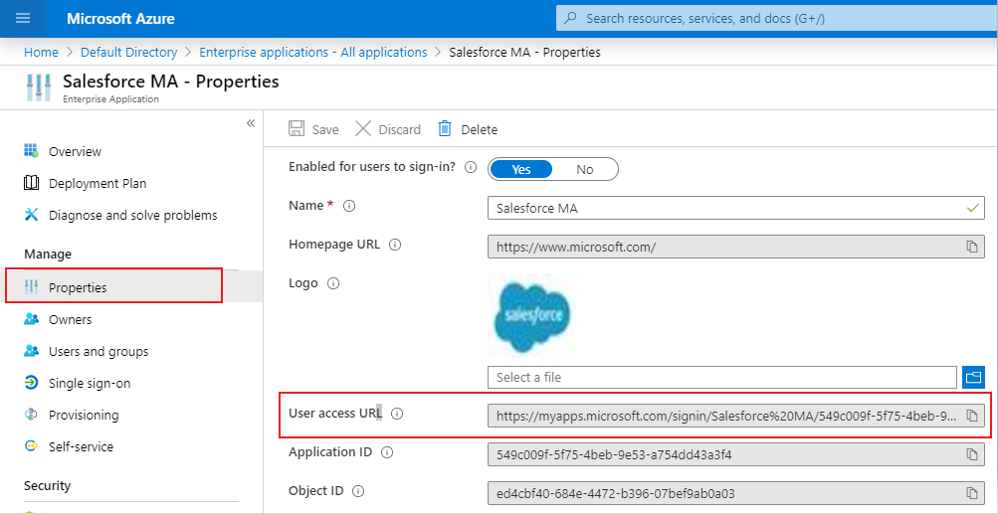Go to Default Directory breadcrumb
This screenshot has height=513, width=998.
pos(128,52)
